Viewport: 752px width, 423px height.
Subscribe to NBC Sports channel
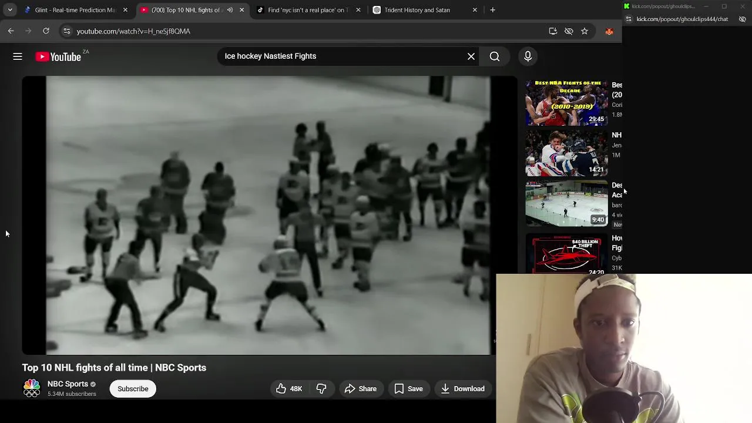click(x=133, y=389)
